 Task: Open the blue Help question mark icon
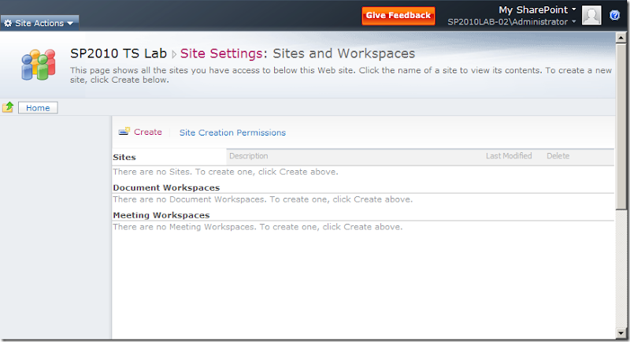pos(614,15)
